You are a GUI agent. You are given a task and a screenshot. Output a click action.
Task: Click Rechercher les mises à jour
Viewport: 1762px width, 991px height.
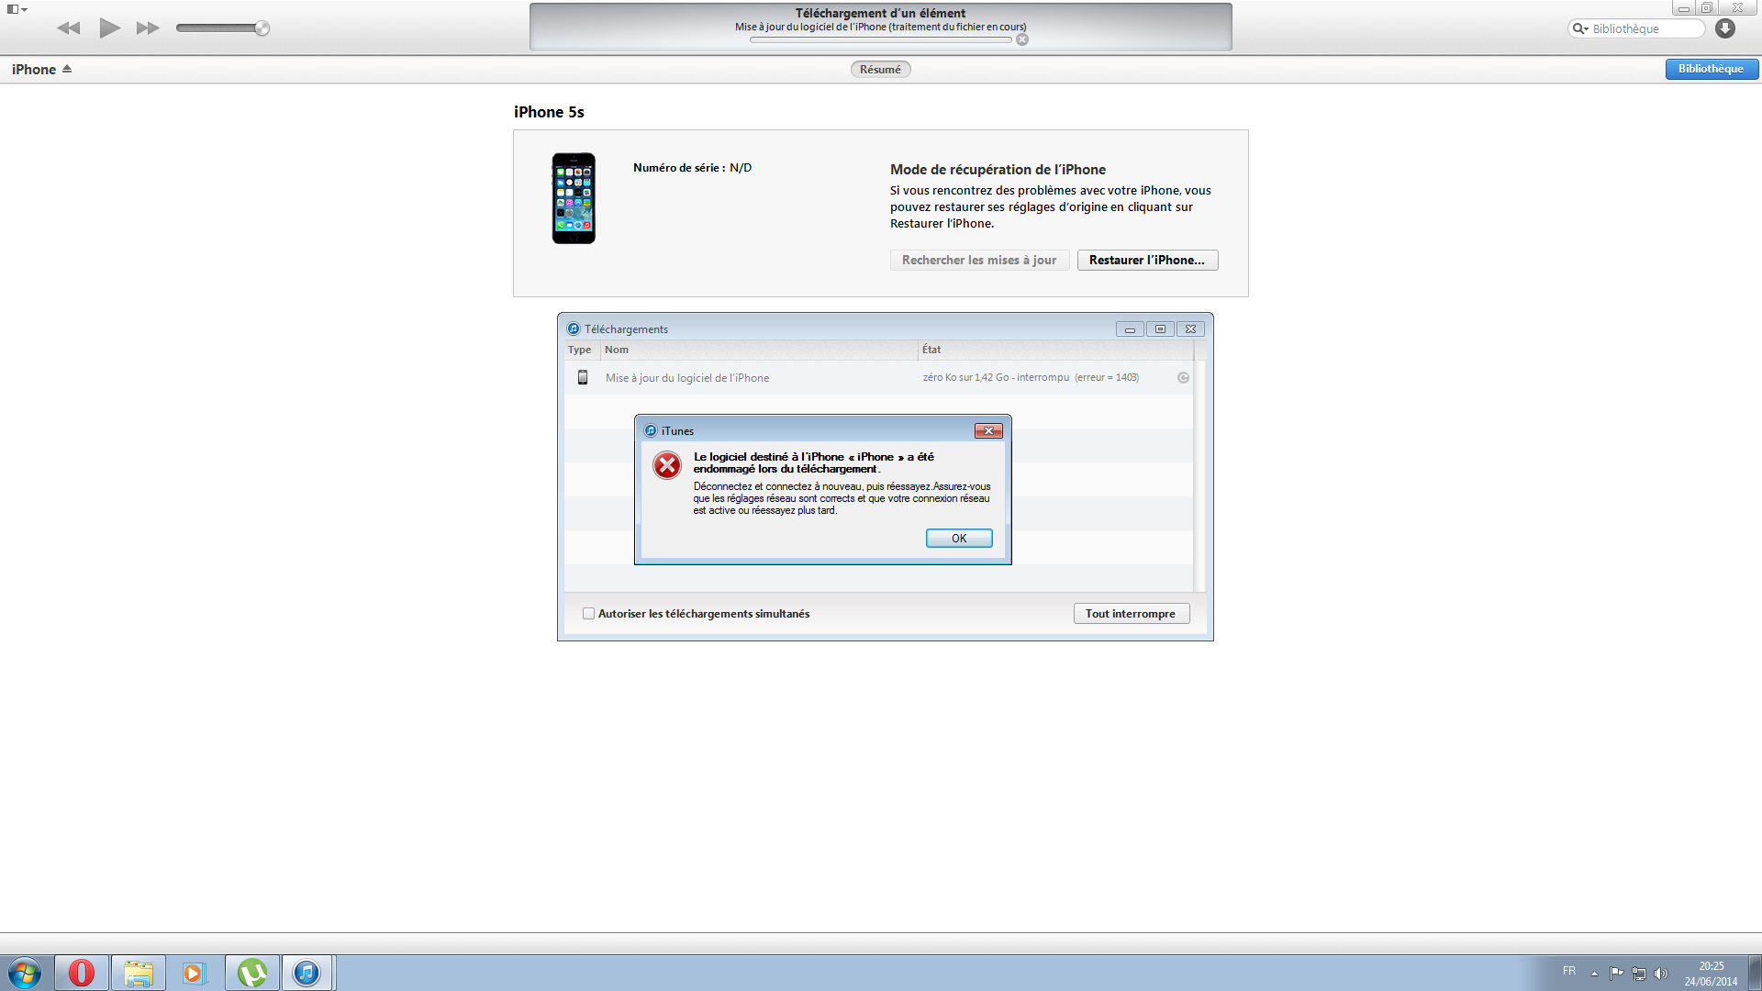click(x=979, y=261)
